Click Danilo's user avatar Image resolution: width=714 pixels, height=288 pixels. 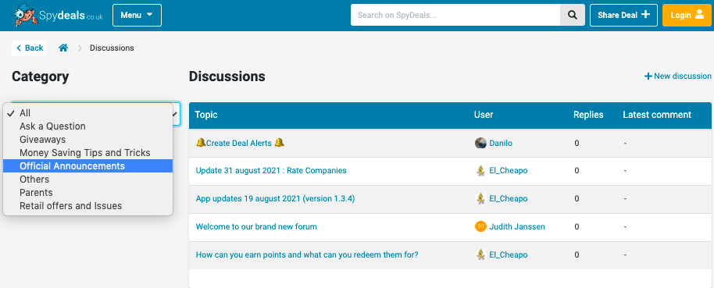coord(480,144)
